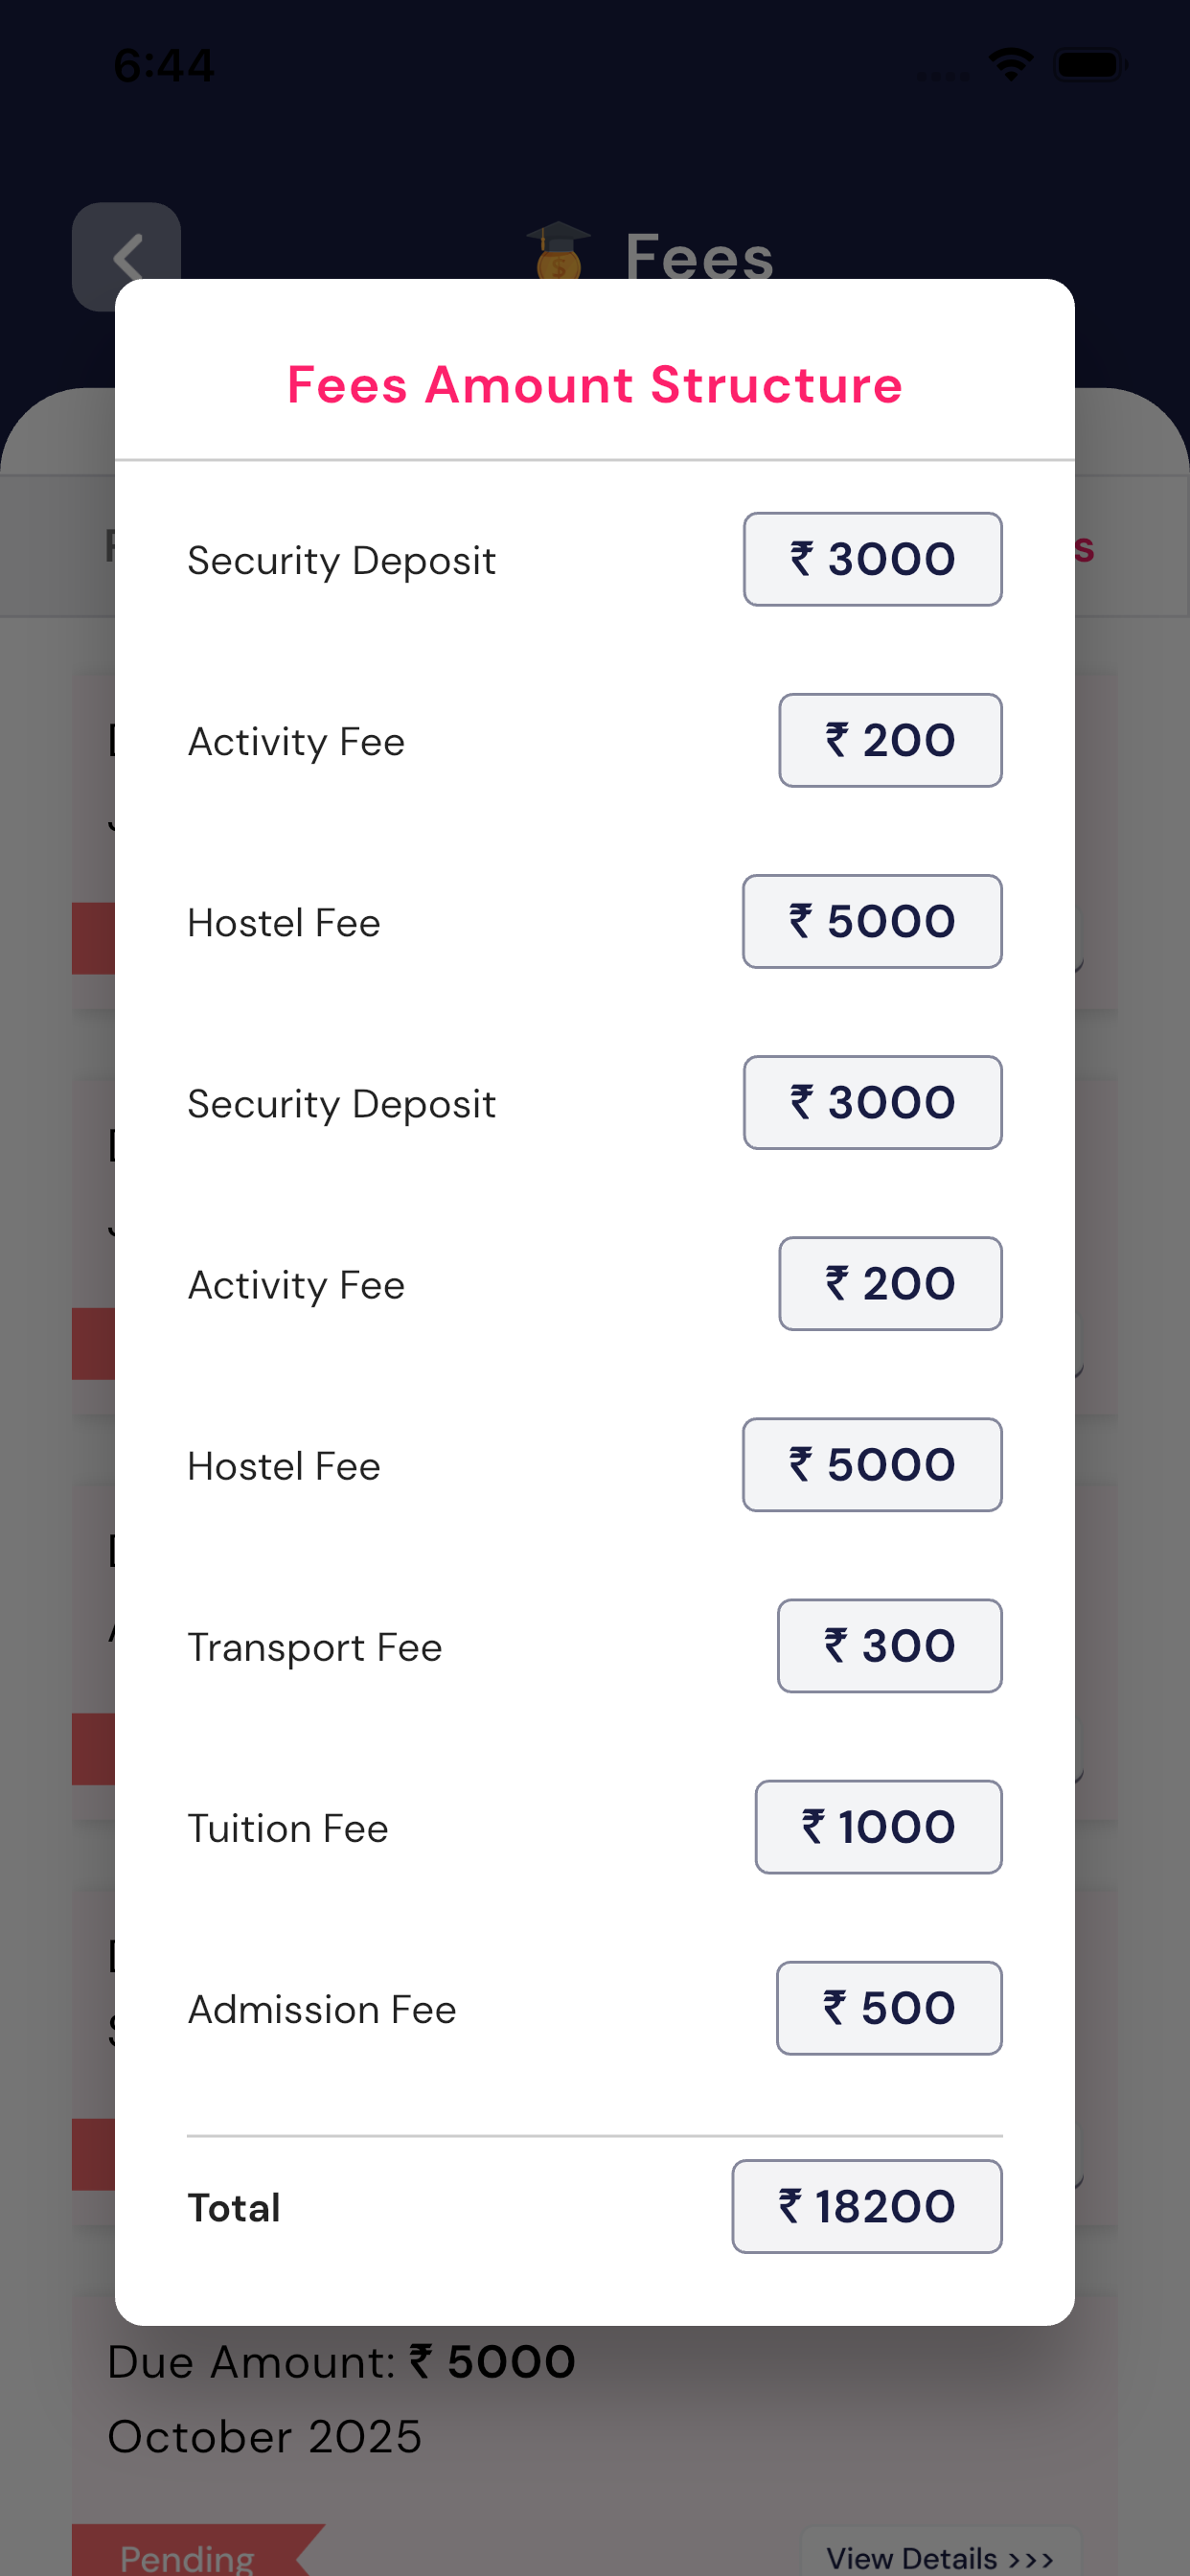1190x2576 pixels.
Task: Click the Admission Fee label
Action: point(322,2009)
